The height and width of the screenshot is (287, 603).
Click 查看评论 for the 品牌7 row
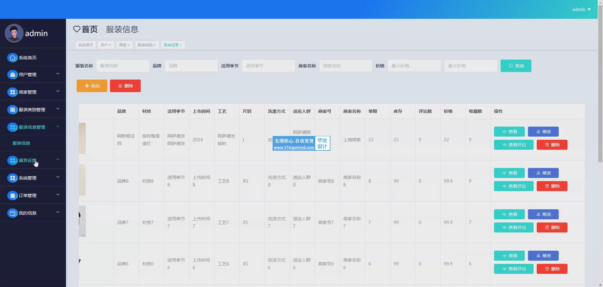click(514, 227)
